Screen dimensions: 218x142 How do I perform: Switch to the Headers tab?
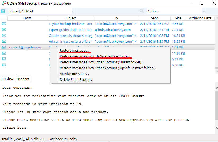coord(23,79)
